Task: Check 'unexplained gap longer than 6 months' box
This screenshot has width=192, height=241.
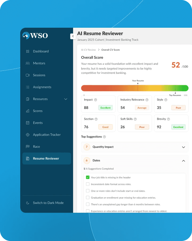Action: [88, 204]
